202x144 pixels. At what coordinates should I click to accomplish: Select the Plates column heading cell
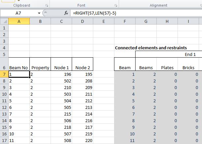(x=167, y=68)
